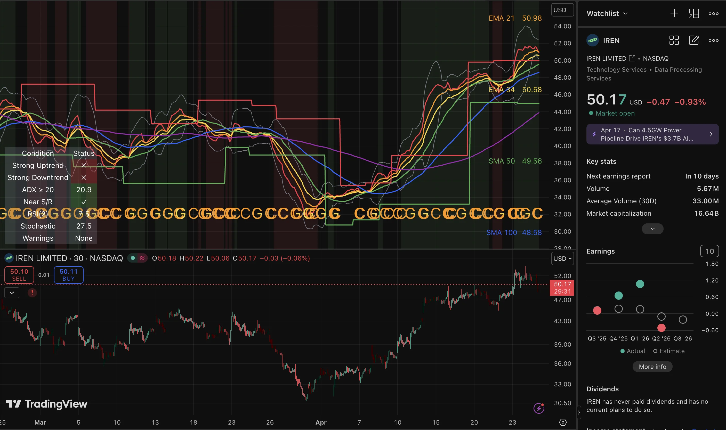Viewport: 726px width, 430px height.
Task: Open the watchlist advanced view table icon
Action: 694,13
